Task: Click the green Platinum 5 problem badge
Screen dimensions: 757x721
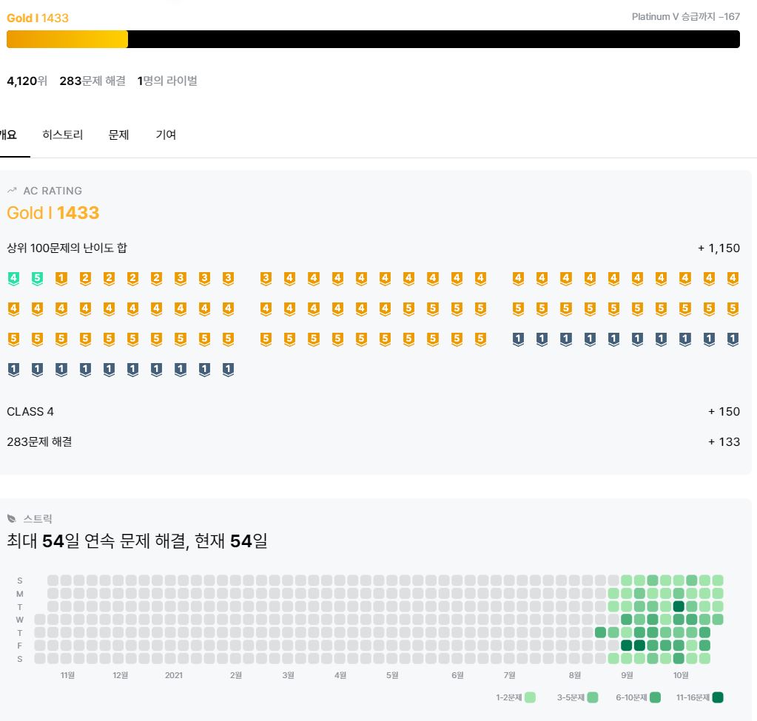Action: pos(37,279)
